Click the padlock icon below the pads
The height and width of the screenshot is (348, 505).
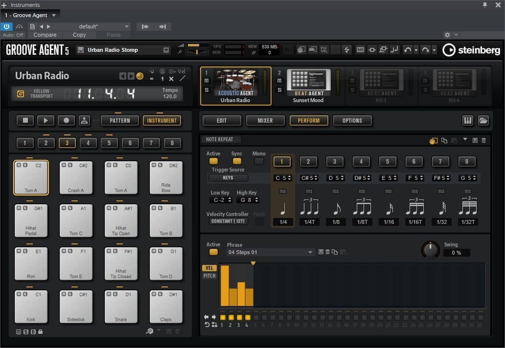[41, 331]
